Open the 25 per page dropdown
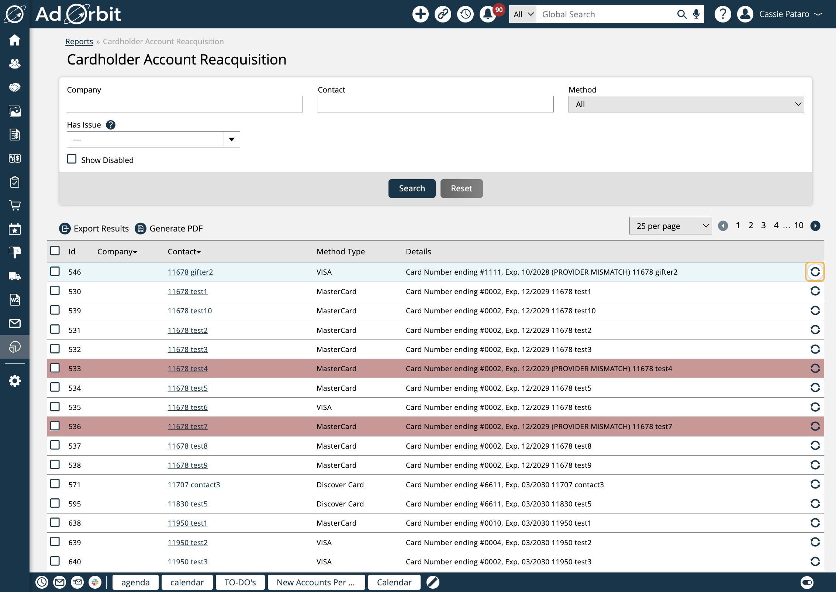Viewport: 836px width, 592px height. 670,226
